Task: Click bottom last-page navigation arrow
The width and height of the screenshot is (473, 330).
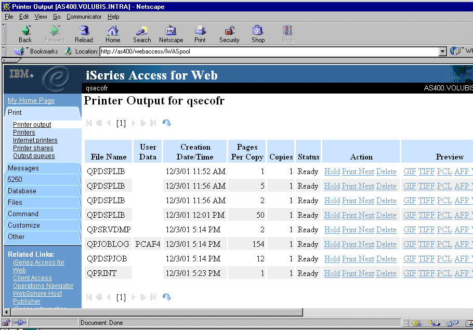Action: tap(153, 297)
